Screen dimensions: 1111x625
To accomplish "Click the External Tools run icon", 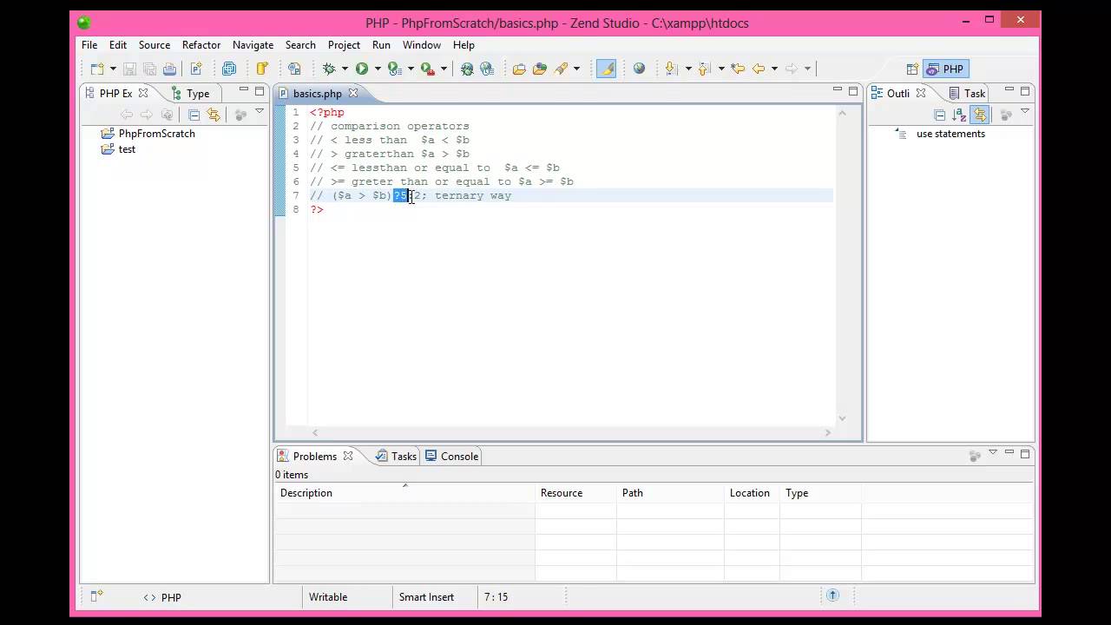I will coord(427,69).
